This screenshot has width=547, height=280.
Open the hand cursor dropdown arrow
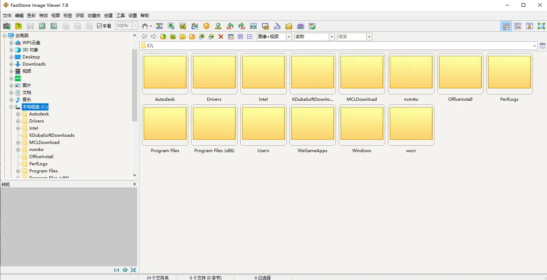click(x=151, y=26)
